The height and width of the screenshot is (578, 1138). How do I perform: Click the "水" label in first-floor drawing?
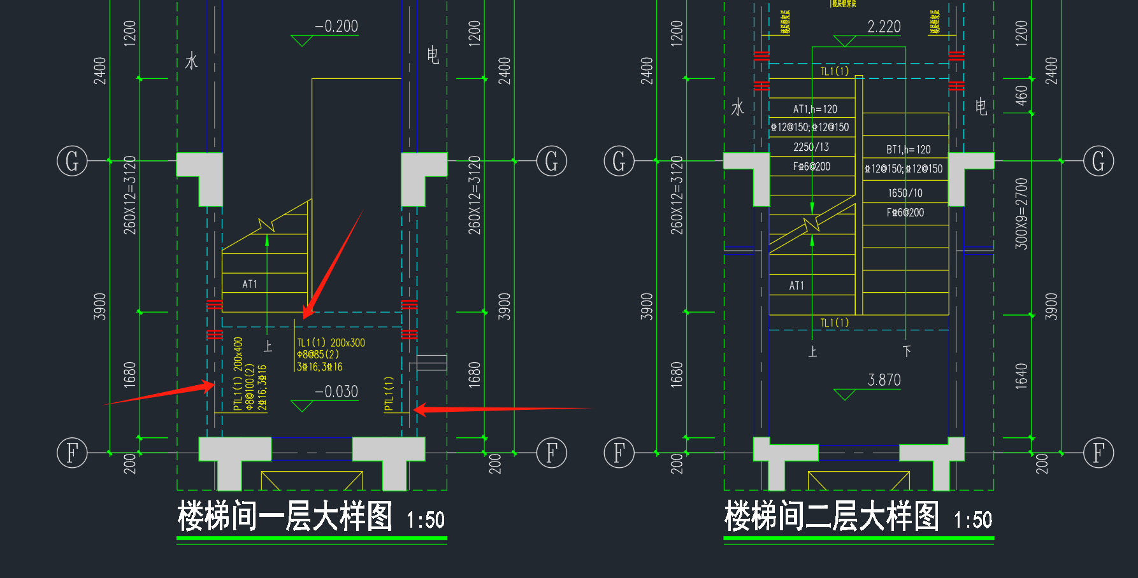pyautogui.click(x=191, y=61)
